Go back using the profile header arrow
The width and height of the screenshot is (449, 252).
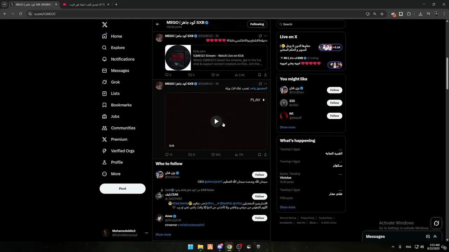(158, 24)
